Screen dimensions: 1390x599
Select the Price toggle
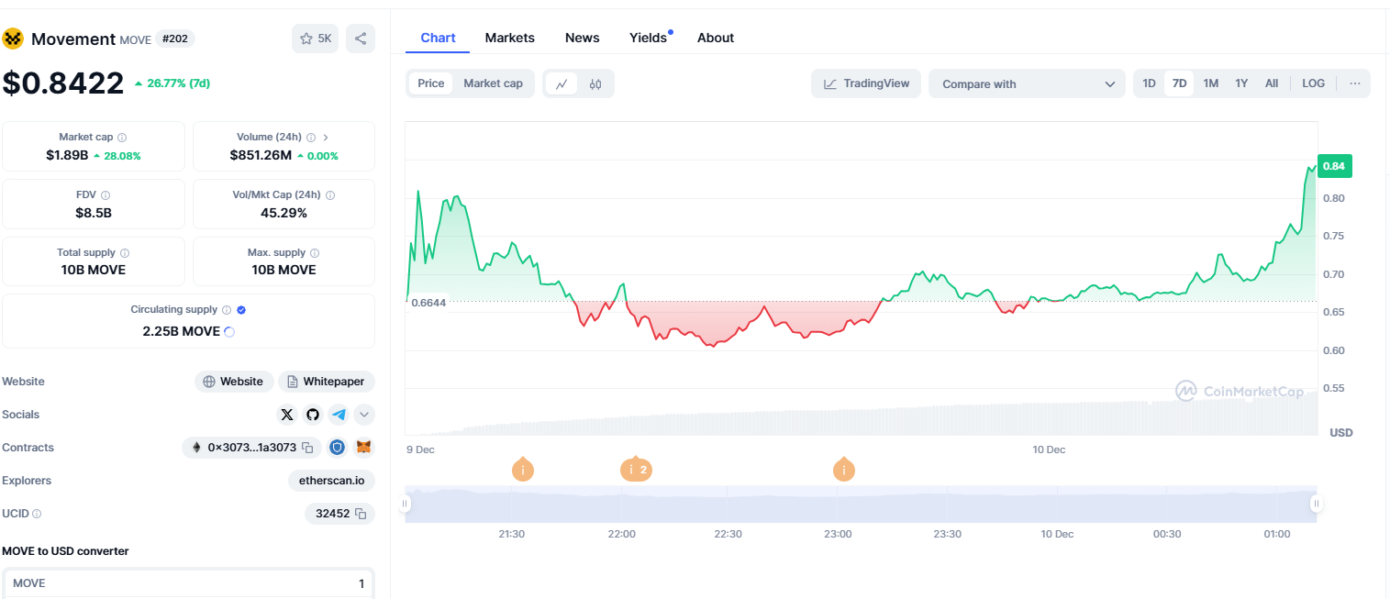click(431, 83)
